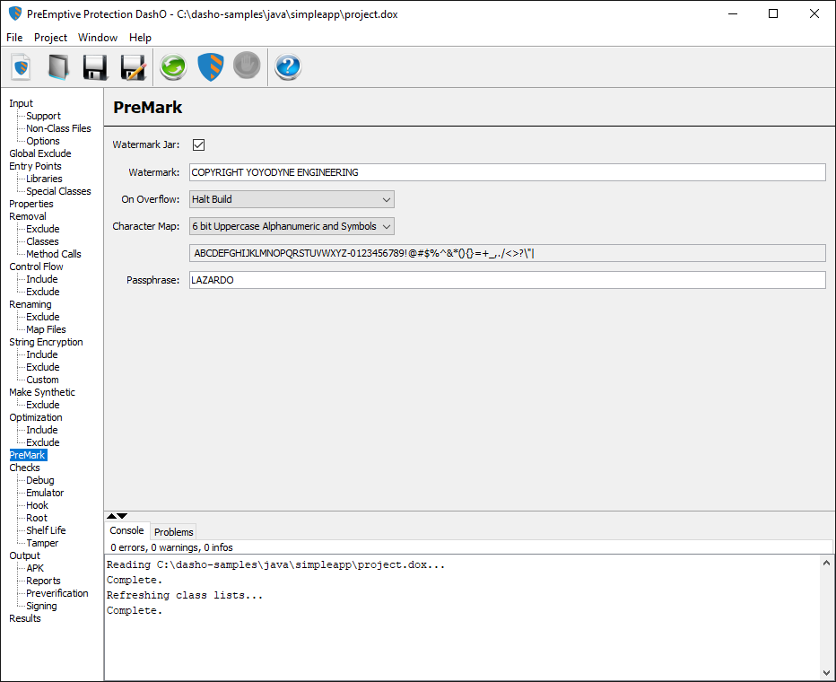Select Output tree item
836x682 pixels.
click(24, 555)
